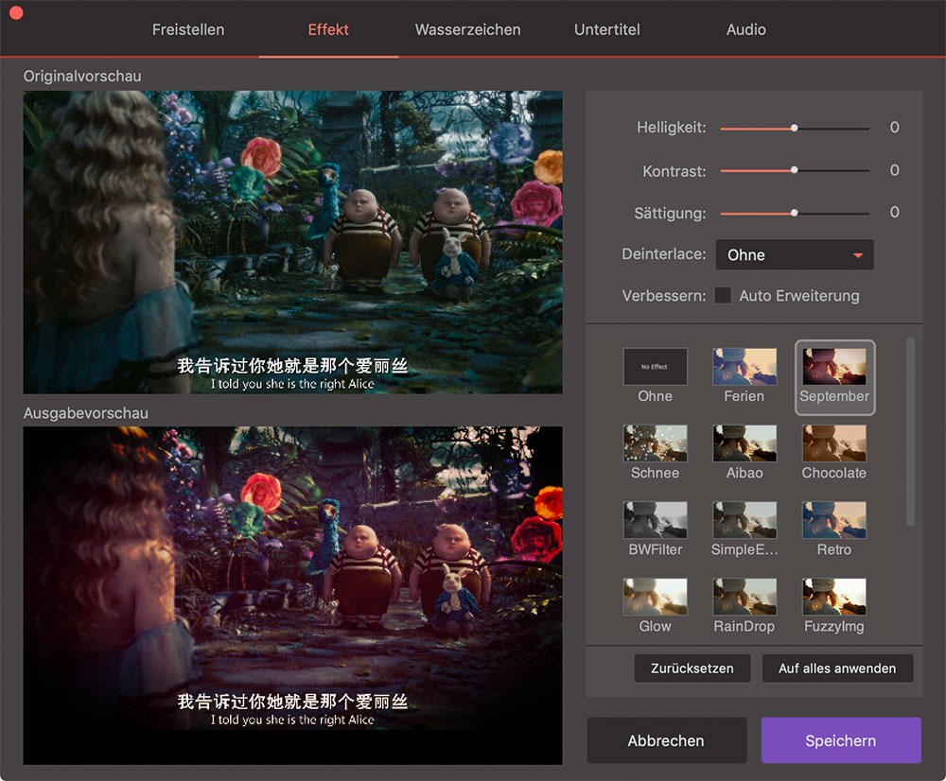Click the Sättigung value 0

[x=895, y=213]
